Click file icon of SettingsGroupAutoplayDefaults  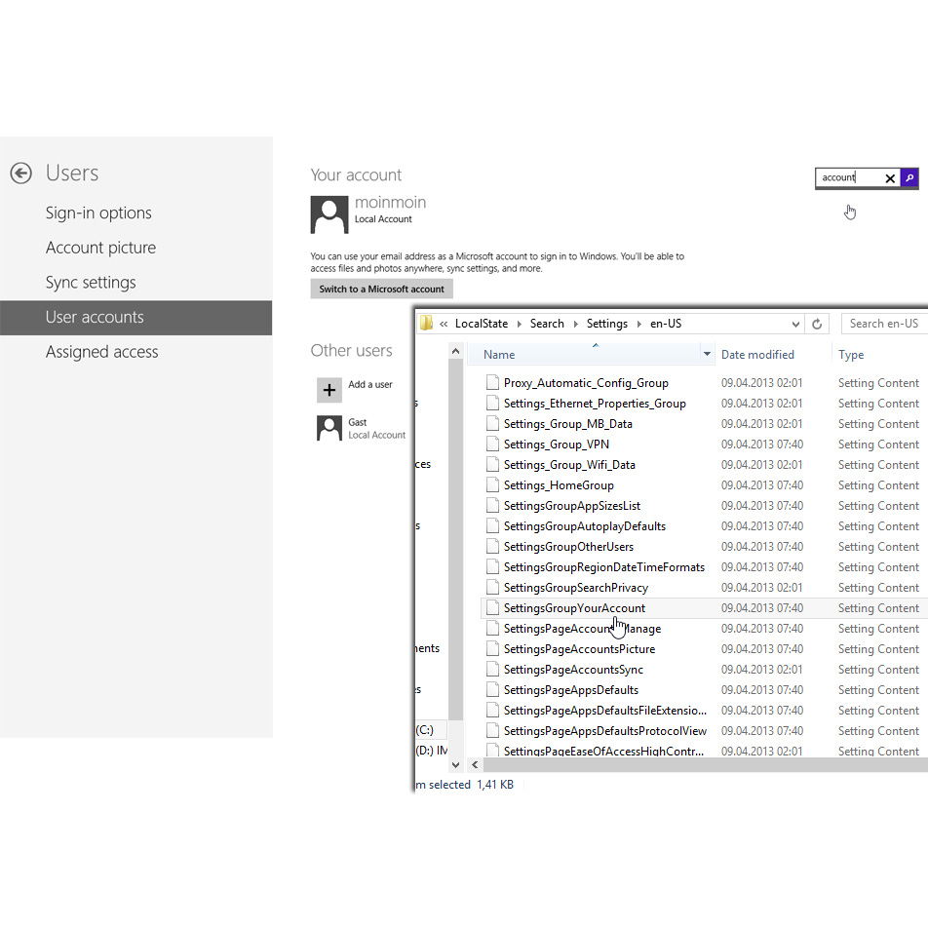tap(492, 525)
